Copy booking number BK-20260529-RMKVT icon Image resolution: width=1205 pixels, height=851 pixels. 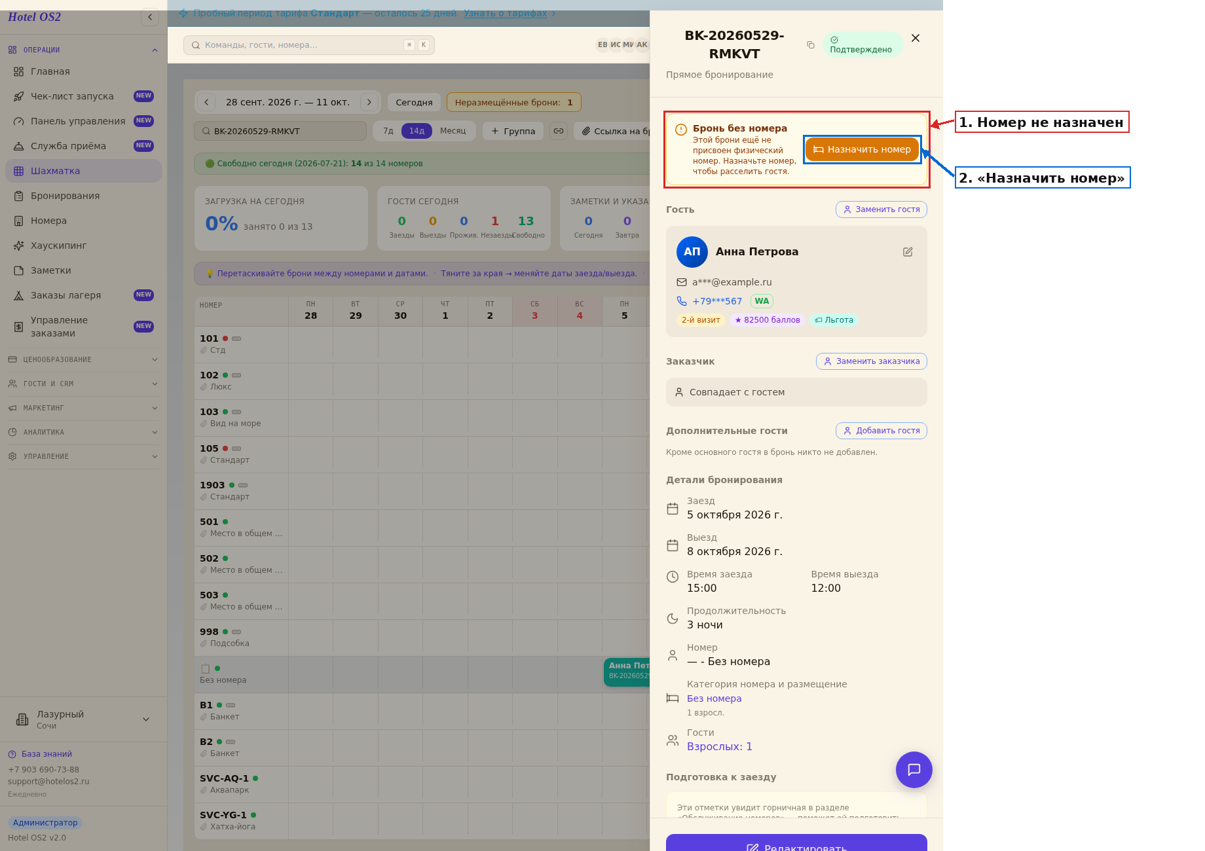[x=811, y=45]
